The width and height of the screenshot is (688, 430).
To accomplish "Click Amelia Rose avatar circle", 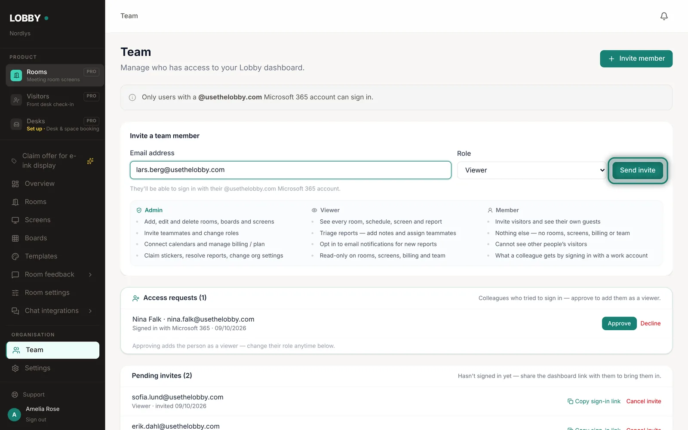I will tap(14, 415).
